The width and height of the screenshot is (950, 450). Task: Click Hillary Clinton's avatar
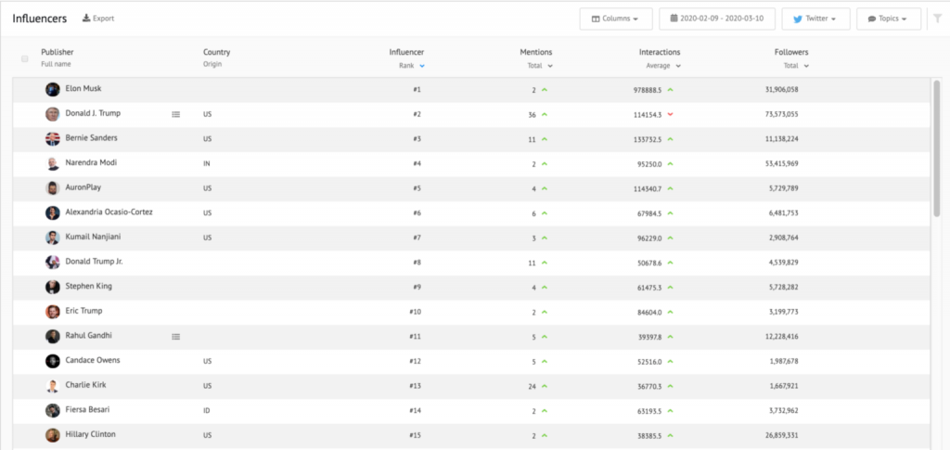[x=53, y=435]
